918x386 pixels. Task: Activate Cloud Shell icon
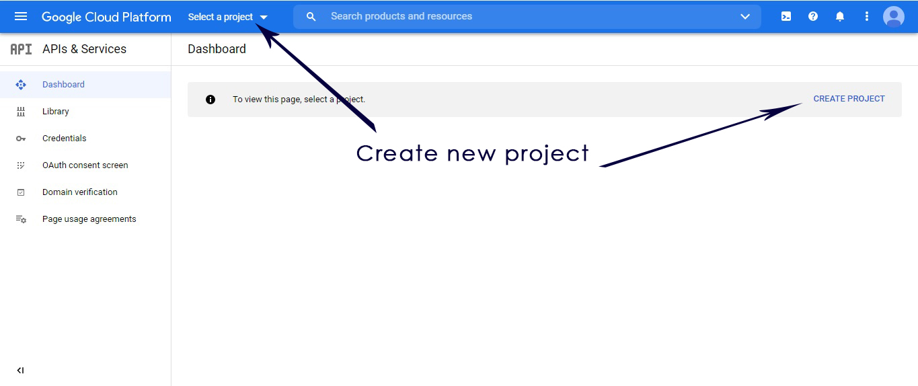786,16
